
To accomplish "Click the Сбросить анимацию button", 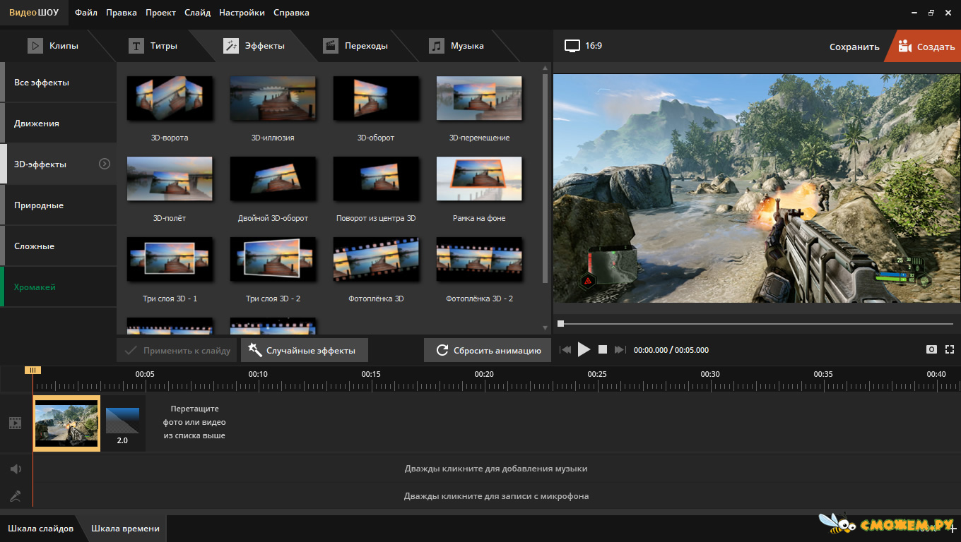I will [488, 350].
